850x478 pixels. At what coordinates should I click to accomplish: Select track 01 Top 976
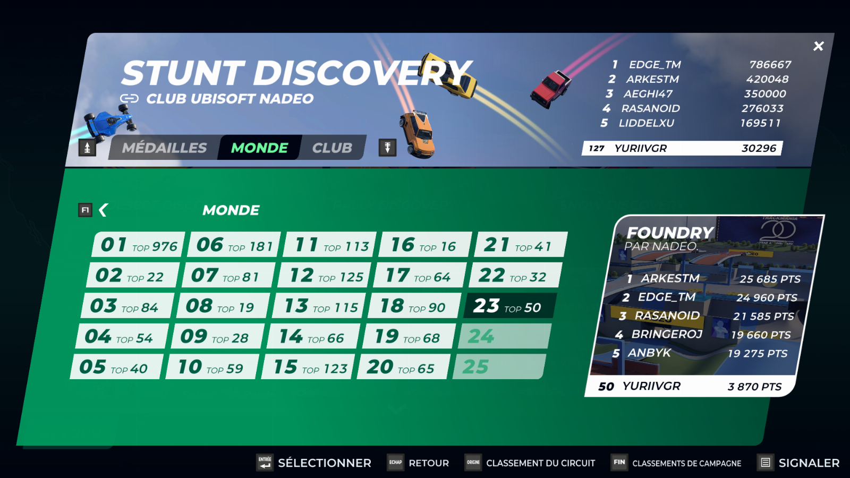tap(139, 245)
